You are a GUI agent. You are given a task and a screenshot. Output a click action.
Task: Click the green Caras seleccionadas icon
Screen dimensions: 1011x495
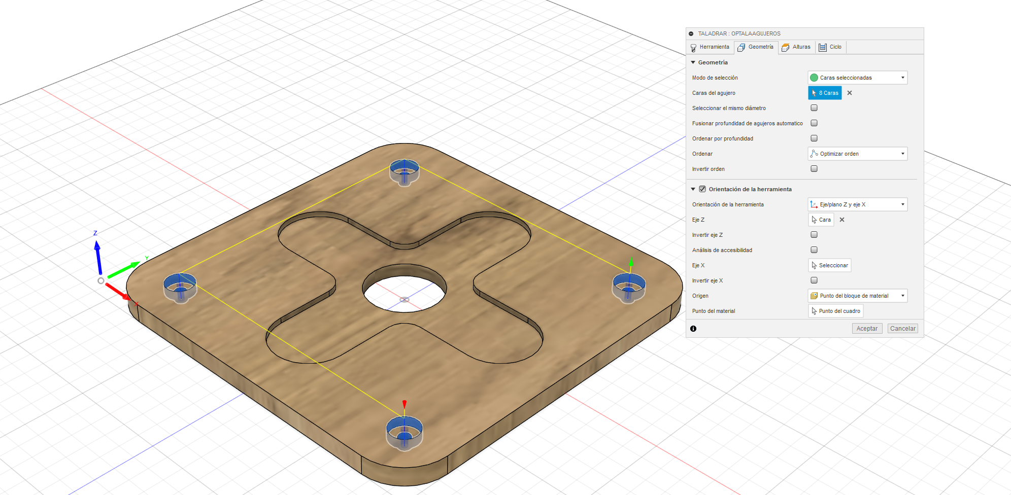click(814, 78)
